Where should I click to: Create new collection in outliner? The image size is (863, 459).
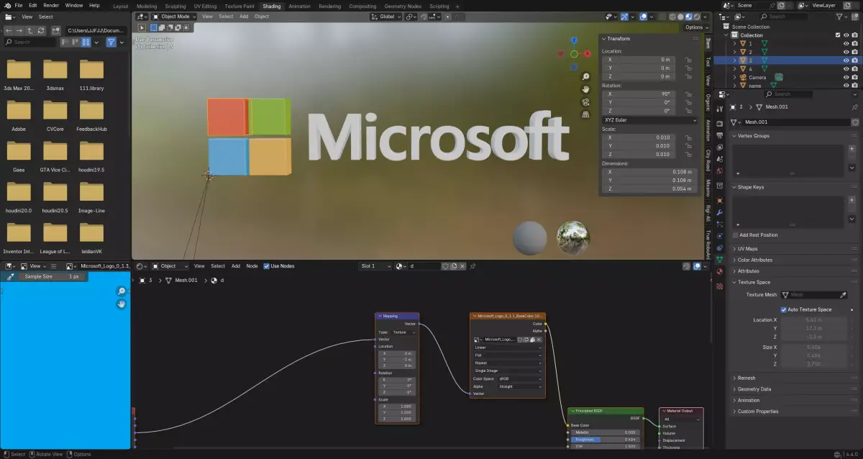pyautogui.click(x=856, y=16)
